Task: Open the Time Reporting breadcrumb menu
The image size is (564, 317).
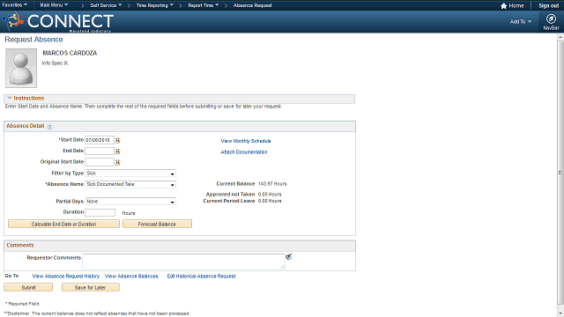Action: (155, 5)
